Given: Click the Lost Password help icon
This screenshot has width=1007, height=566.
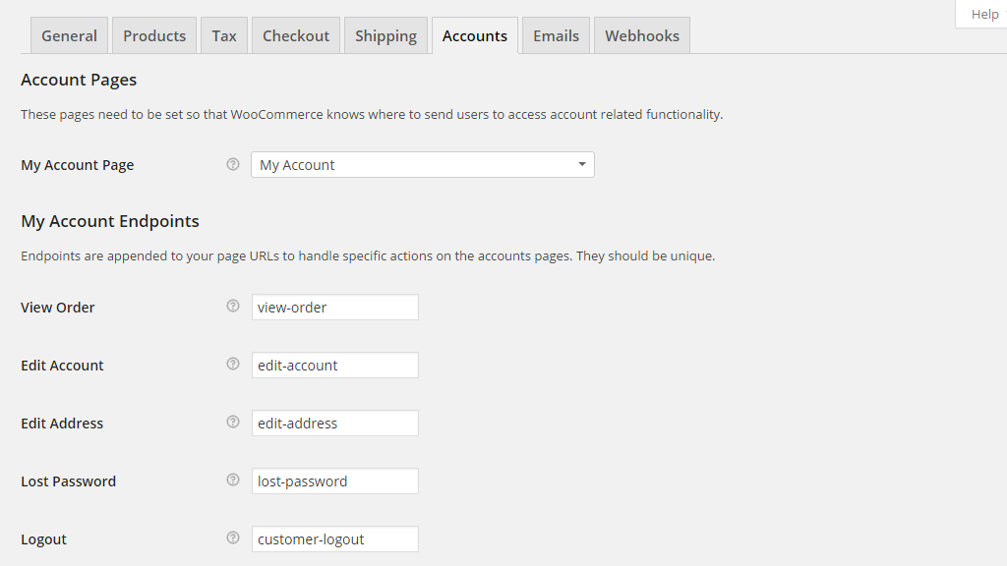Looking at the screenshot, I should (x=233, y=481).
